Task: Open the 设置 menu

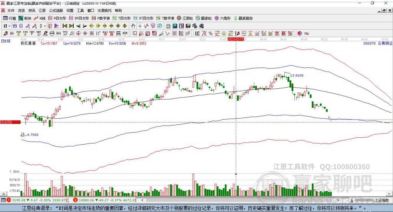Action: tap(70, 10)
